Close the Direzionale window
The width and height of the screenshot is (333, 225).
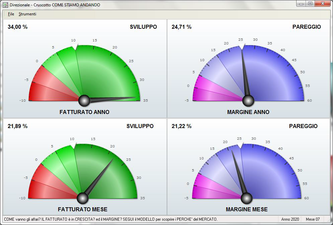pyautogui.click(x=323, y=4)
